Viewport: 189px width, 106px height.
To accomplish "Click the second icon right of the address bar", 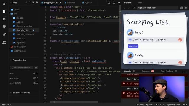I will tap(186, 8).
